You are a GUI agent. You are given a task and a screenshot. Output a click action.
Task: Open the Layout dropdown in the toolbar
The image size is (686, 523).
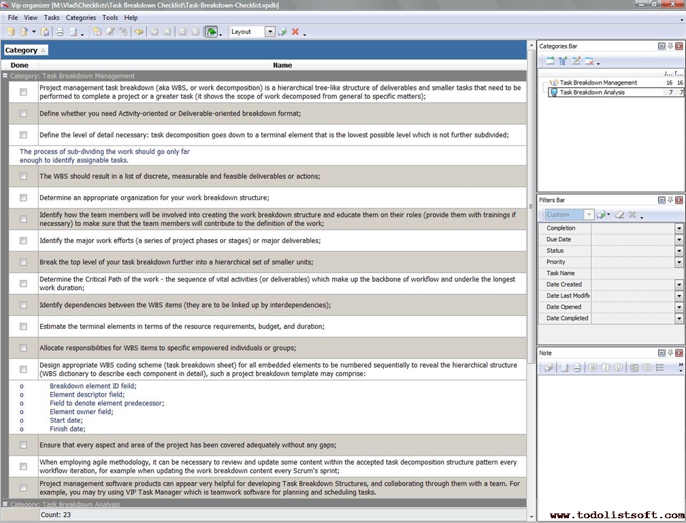pyautogui.click(x=269, y=32)
